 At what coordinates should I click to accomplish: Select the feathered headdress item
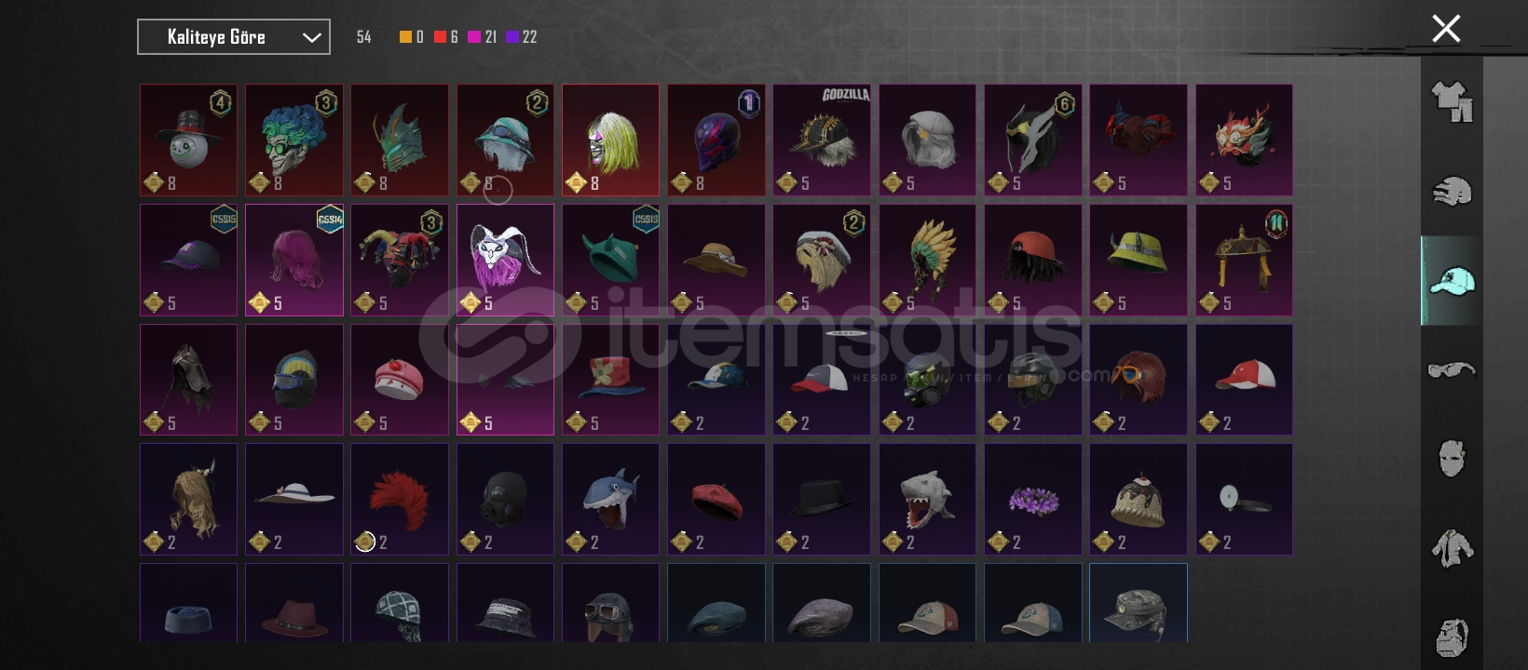(927, 261)
